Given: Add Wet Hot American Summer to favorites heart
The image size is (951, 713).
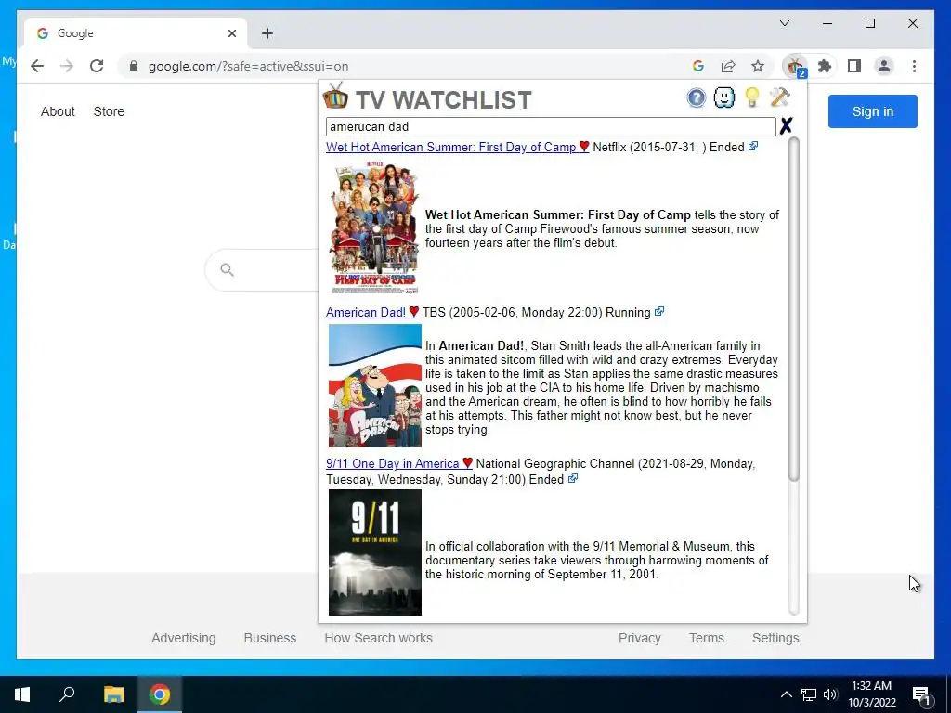Looking at the screenshot, I should tap(584, 146).
